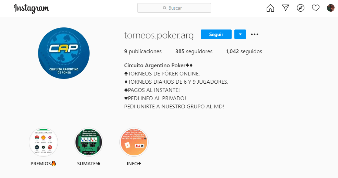View the 1,042 seguidos list
338x178 pixels.
pos(244,51)
